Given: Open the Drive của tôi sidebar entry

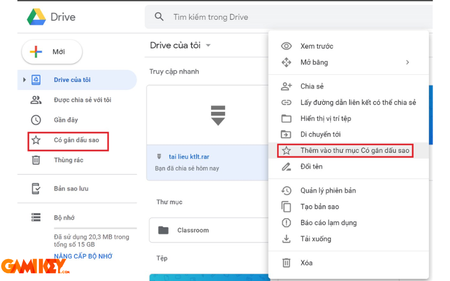Looking at the screenshot, I should click(77, 80).
